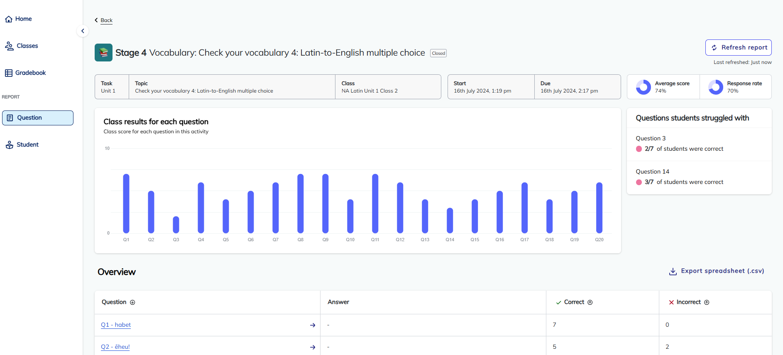Click the download icon by Export spreadsheet
This screenshot has height=355, width=783.
[x=673, y=272]
